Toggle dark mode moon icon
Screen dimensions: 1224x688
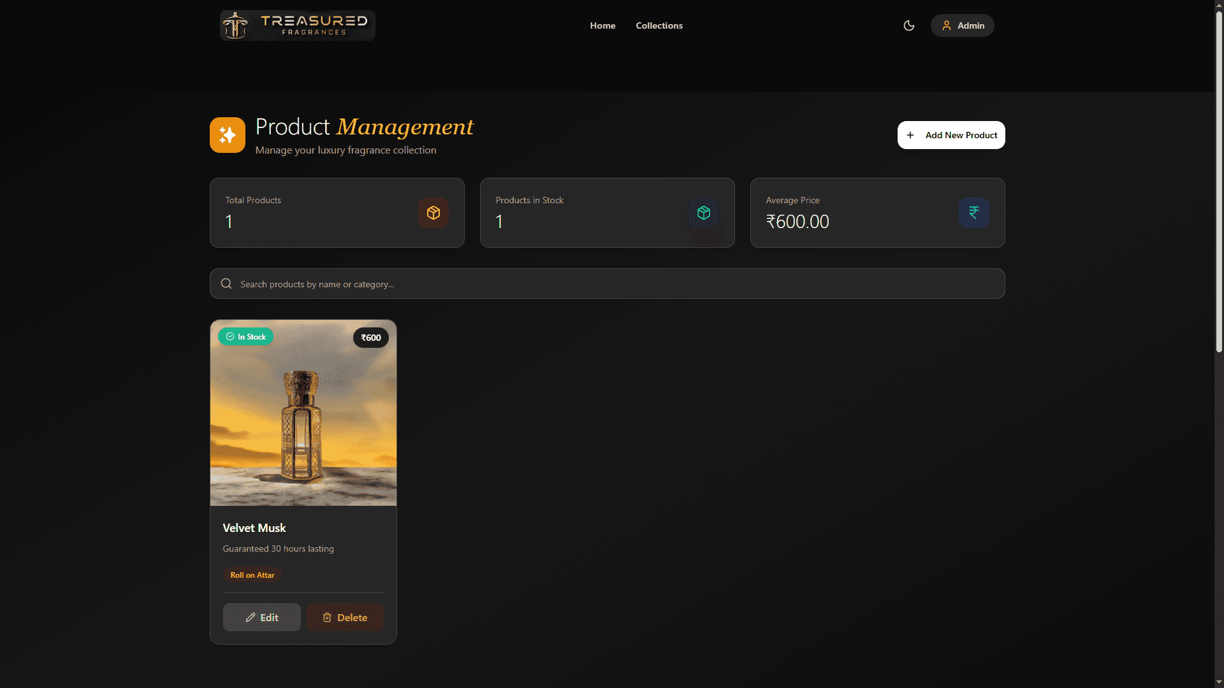[x=909, y=25]
